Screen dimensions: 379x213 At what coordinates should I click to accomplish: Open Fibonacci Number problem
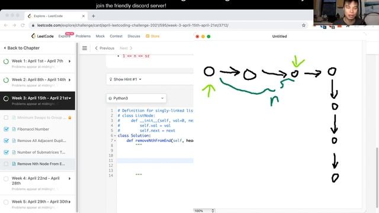click(33, 129)
